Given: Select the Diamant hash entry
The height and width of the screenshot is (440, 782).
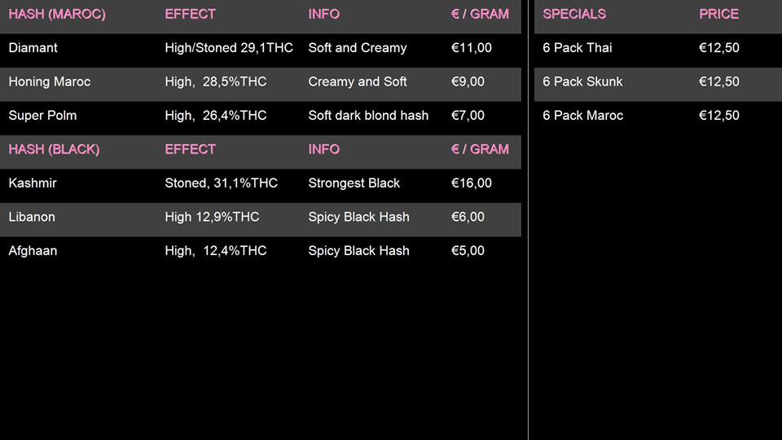Looking at the screenshot, I should (x=33, y=48).
